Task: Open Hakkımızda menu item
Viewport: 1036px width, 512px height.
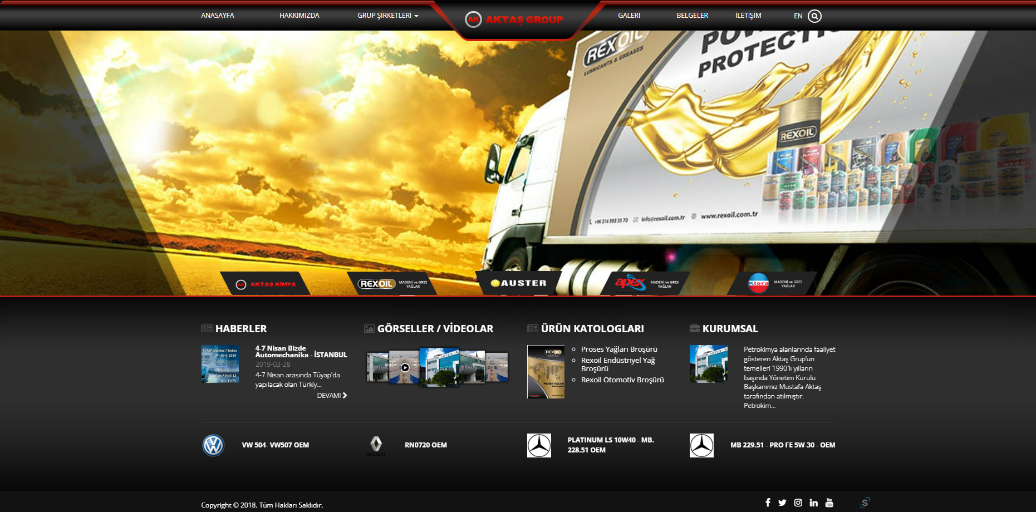Action: point(299,16)
